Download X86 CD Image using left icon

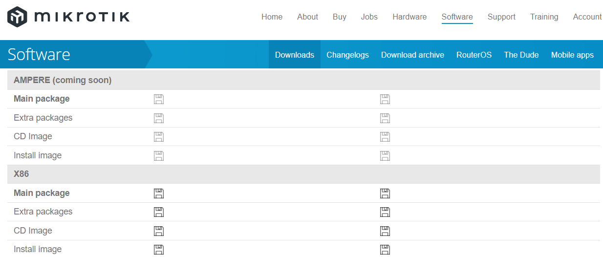click(x=159, y=231)
